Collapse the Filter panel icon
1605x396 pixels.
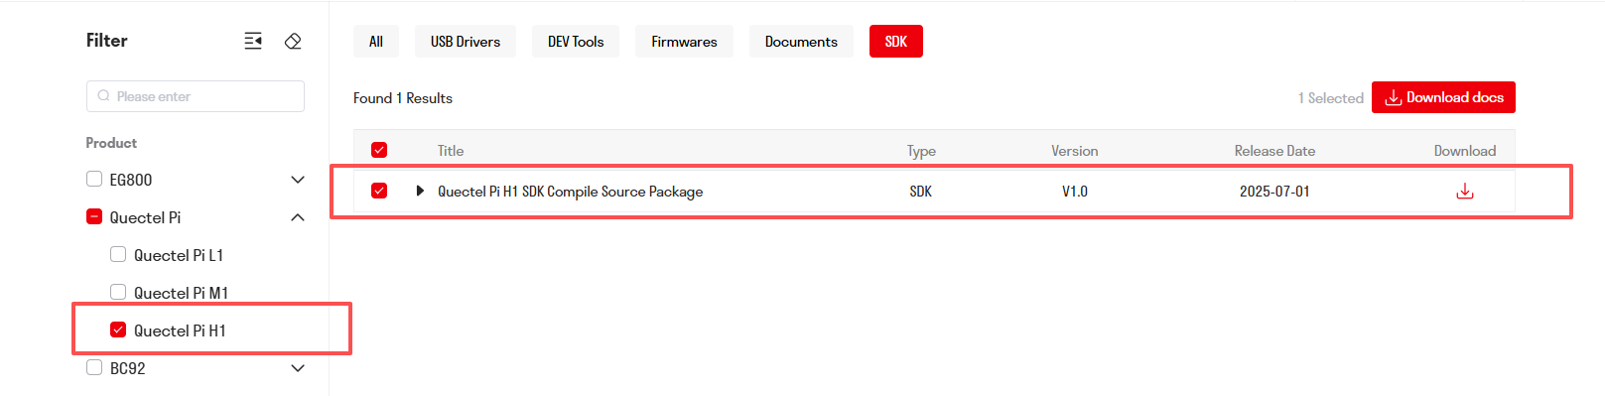253,41
